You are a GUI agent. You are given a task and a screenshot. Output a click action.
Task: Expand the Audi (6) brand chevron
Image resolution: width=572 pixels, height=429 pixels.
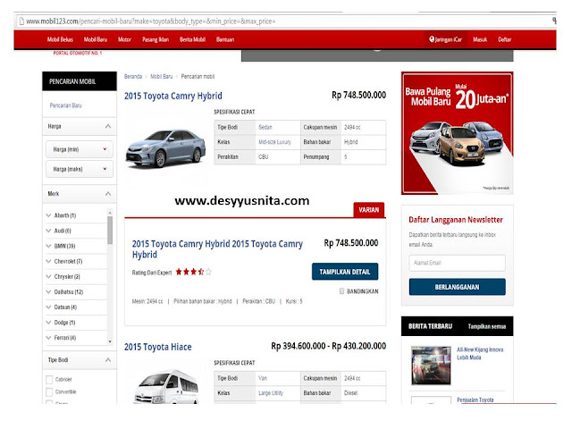tap(48, 231)
